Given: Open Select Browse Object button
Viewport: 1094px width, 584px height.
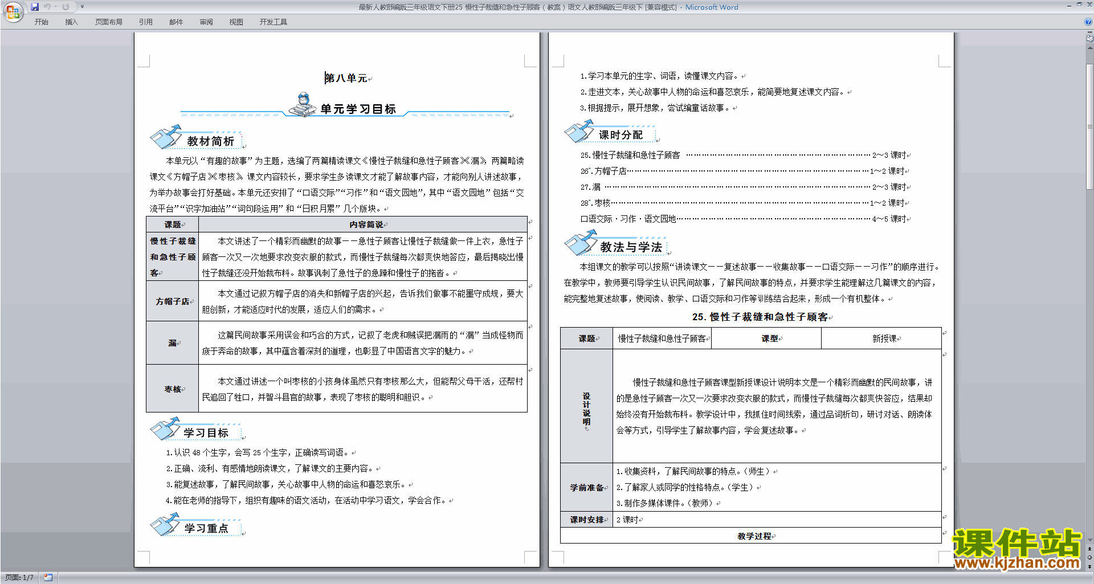Looking at the screenshot, I should [x=1089, y=557].
